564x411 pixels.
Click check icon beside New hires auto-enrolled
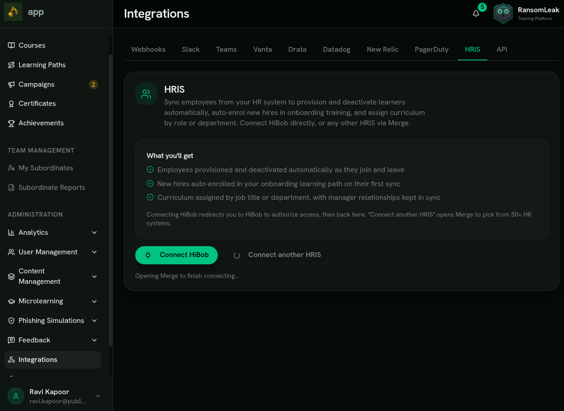pyautogui.click(x=150, y=184)
